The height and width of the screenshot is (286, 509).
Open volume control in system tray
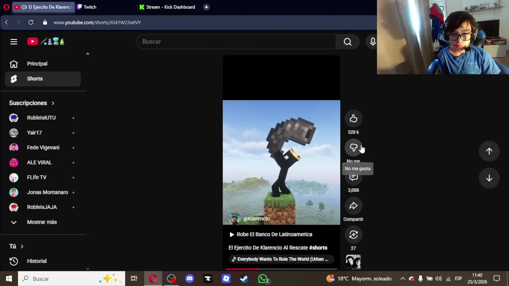(x=439, y=279)
